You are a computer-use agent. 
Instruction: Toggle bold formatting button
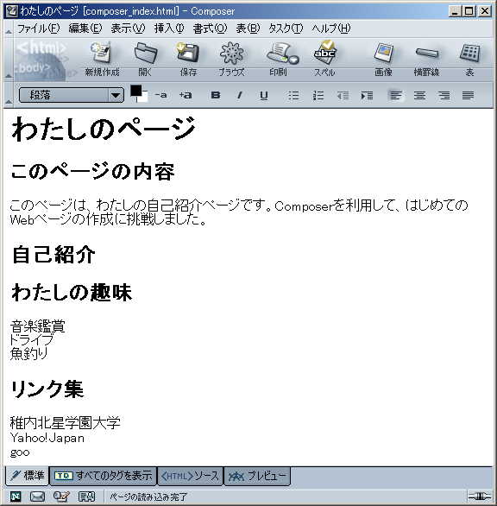tap(216, 95)
